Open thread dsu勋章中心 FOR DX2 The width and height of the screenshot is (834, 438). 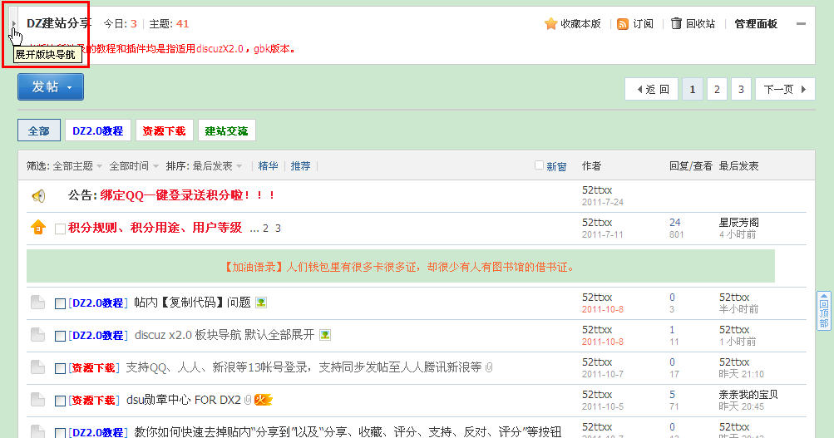point(184,400)
